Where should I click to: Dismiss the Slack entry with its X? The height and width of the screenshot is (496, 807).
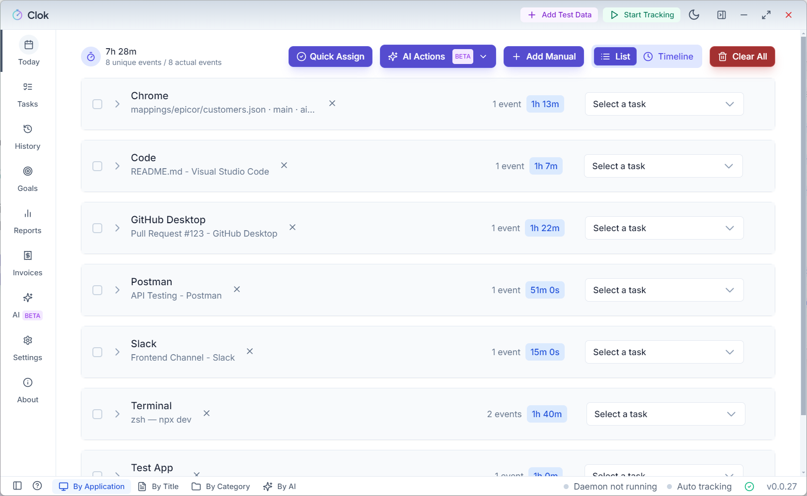click(x=250, y=351)
